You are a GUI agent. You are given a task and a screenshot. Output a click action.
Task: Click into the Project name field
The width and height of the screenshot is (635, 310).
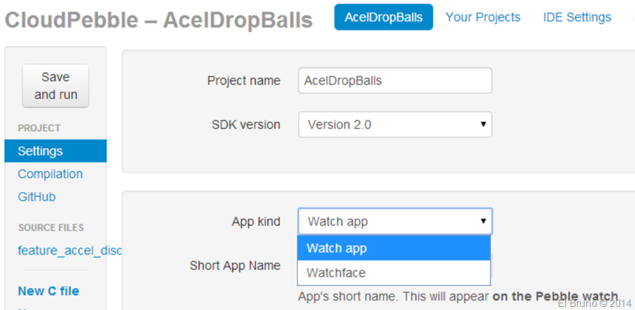395,81
